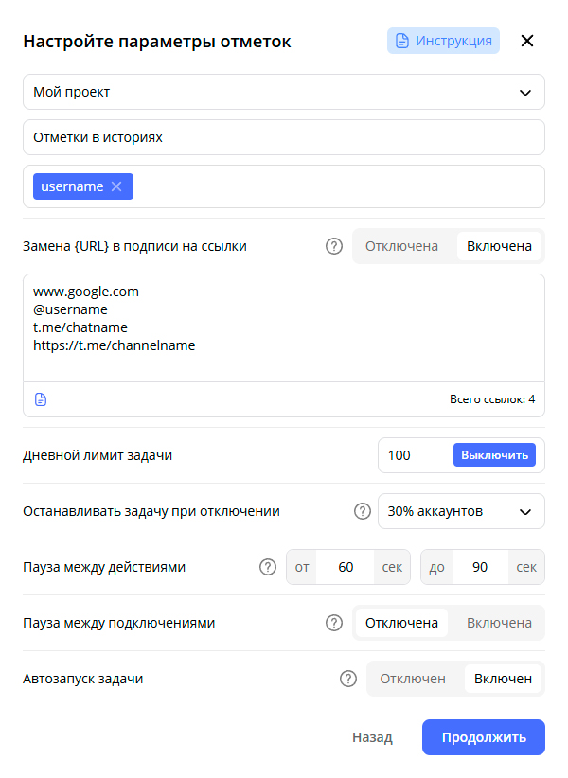Show help for pause between actions
Image resolution: width=568 pixels, height=778 pixels.
(x=267, y=567)
